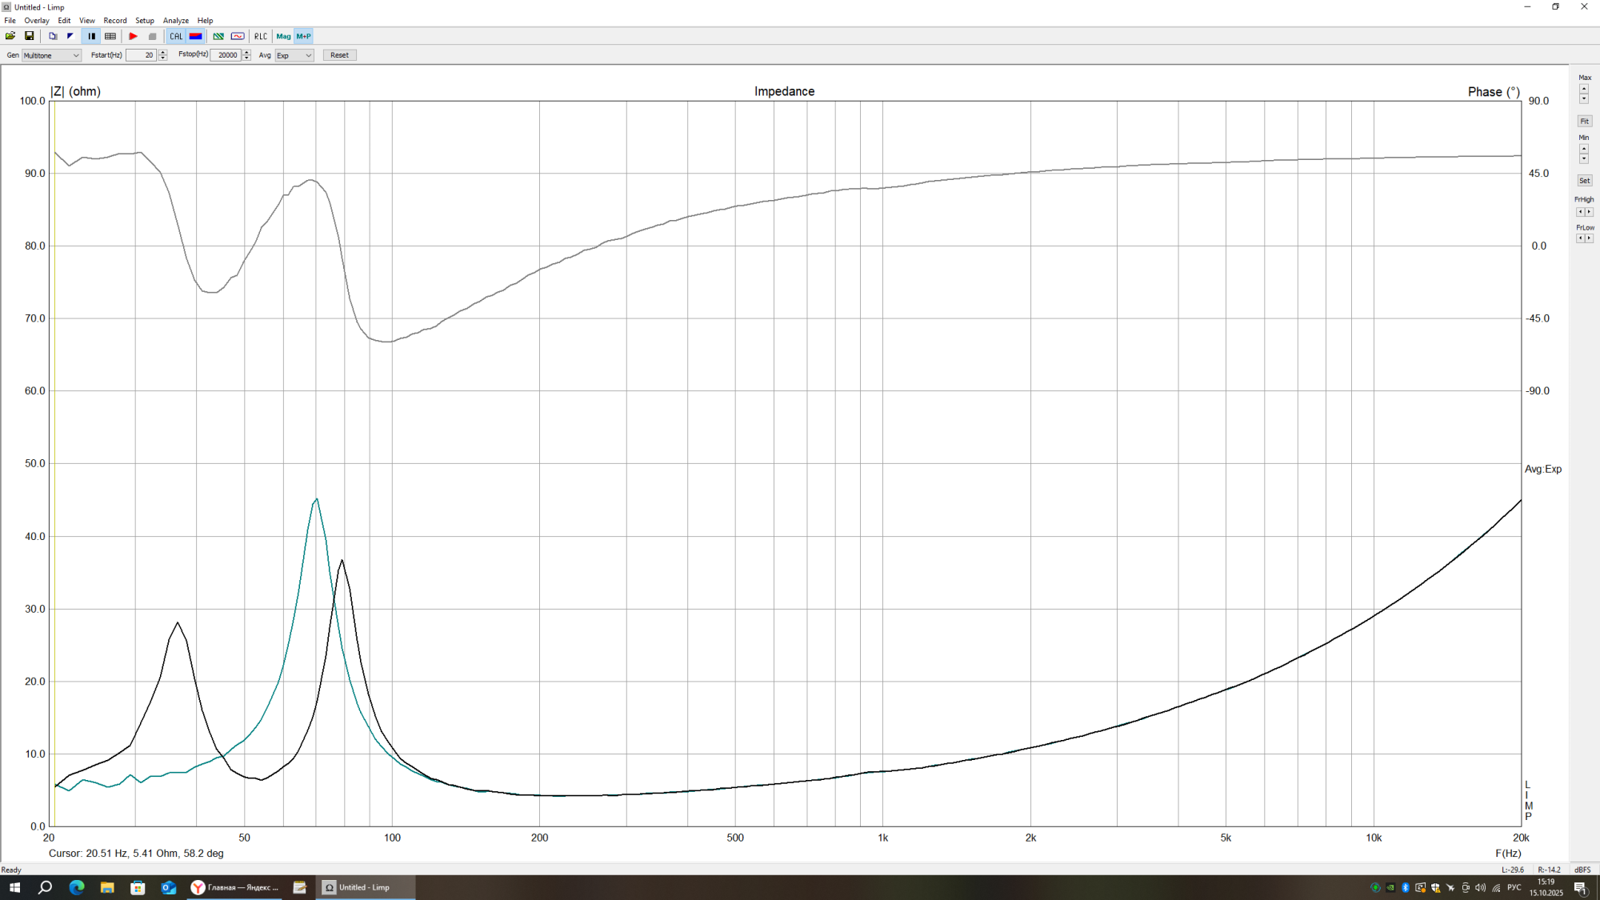
Task: Switch to Mag magnitude-only view
Action: pos(283,36)
